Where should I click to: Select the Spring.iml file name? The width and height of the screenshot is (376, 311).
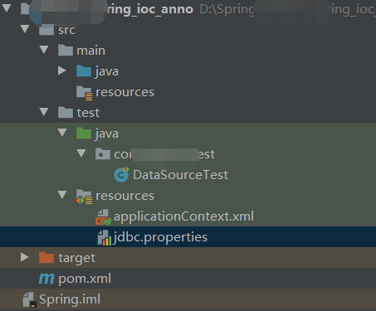point(70,299)
